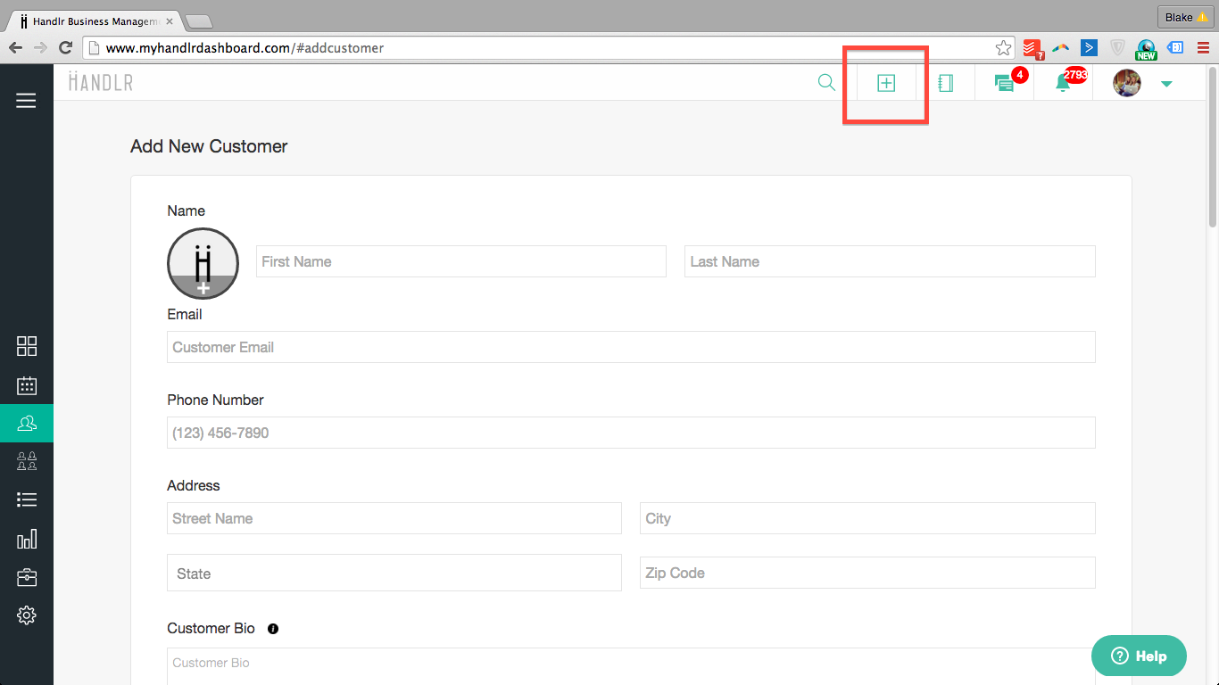Viewport: 1219px width, 685px height.
Task: Open the four-people team icon in sidebar
Action: 27,461
